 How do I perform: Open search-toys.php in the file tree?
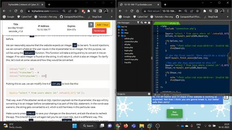(131, 59)
